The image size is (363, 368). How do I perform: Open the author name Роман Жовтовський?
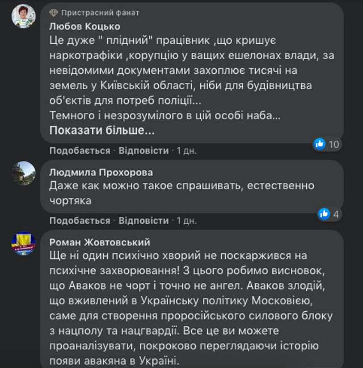(x=103, y=241)
